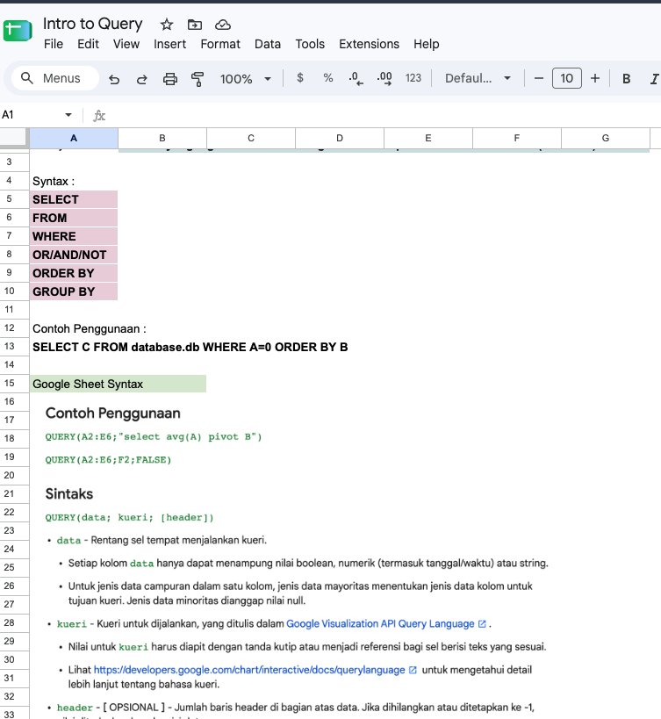Screen dimensions: 661x719
Task: Check the cloud save status icon
Action: 223,25
